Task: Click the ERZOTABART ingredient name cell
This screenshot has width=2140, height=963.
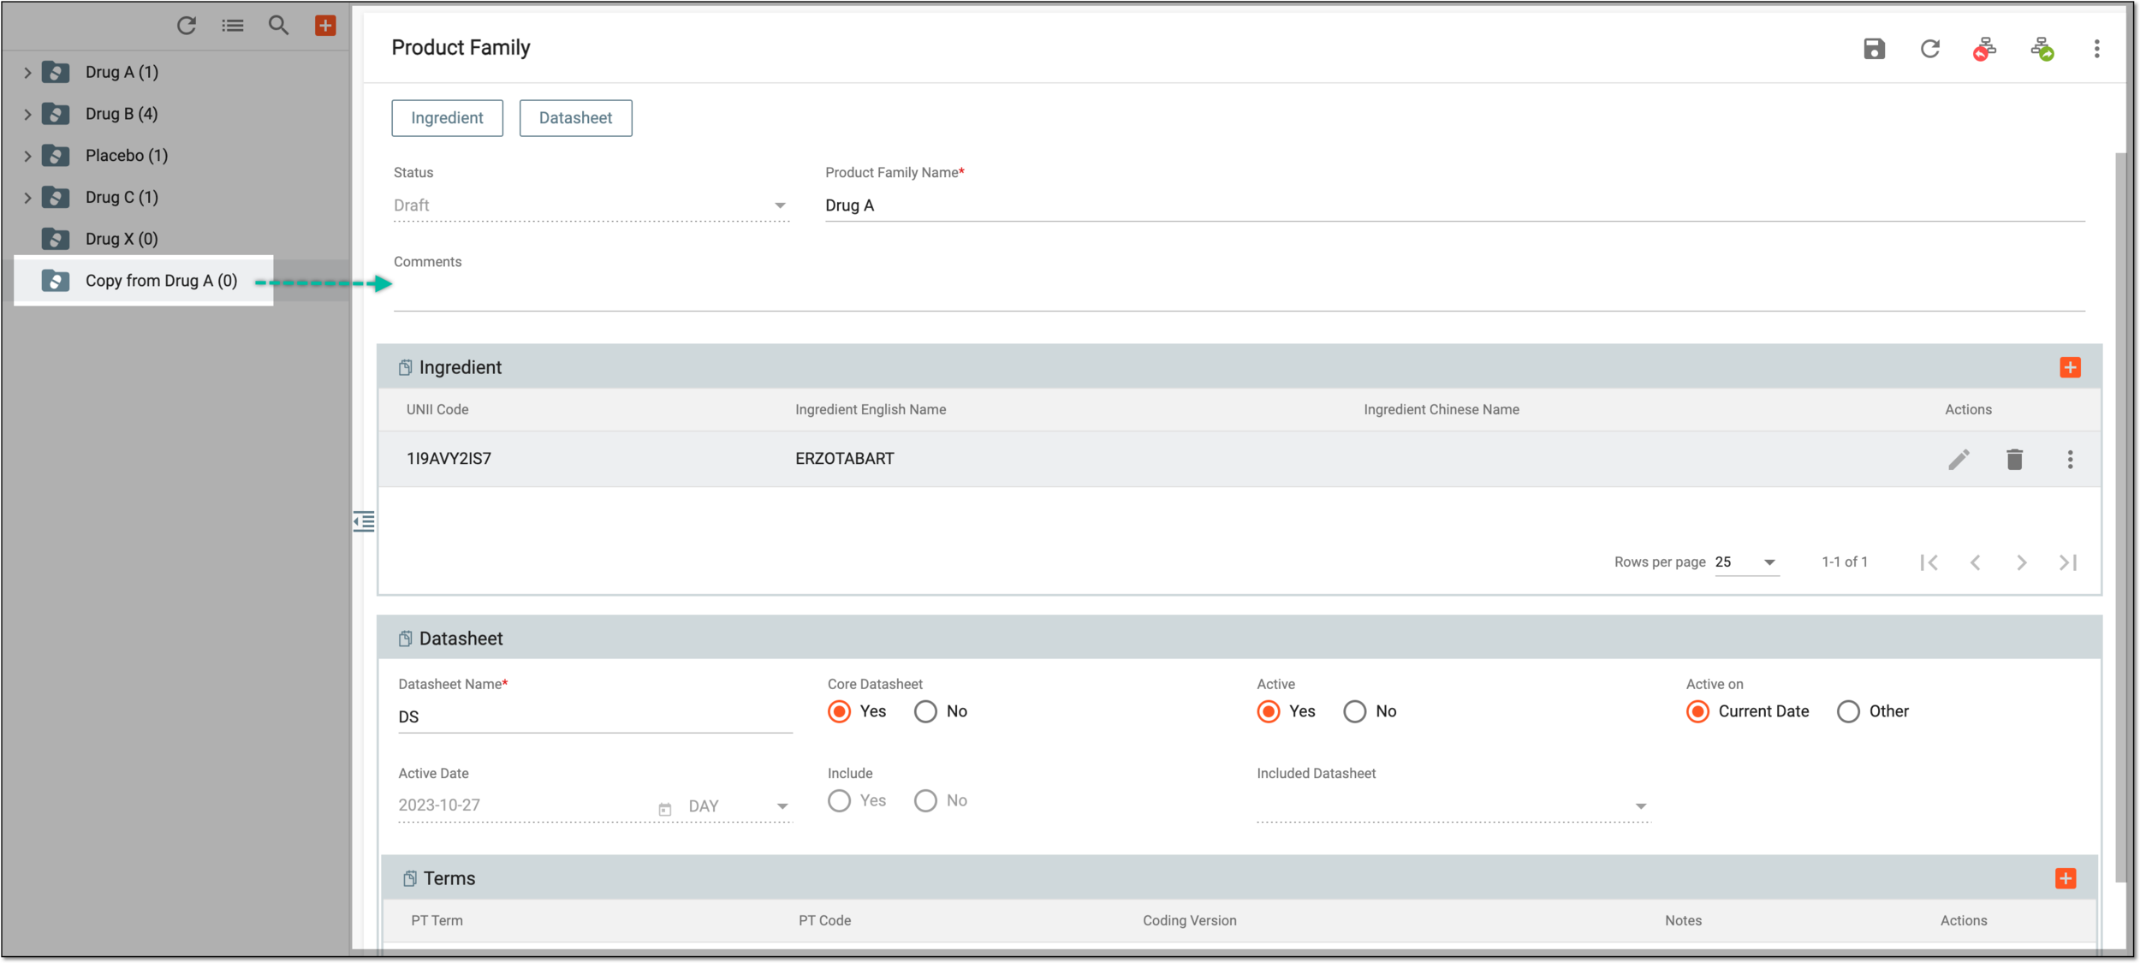Action: pos(844,460)
